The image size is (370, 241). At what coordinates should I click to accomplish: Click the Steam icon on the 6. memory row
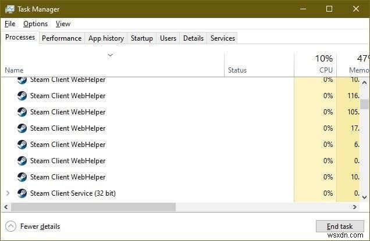pyautogui.click(x=22, y=145)
